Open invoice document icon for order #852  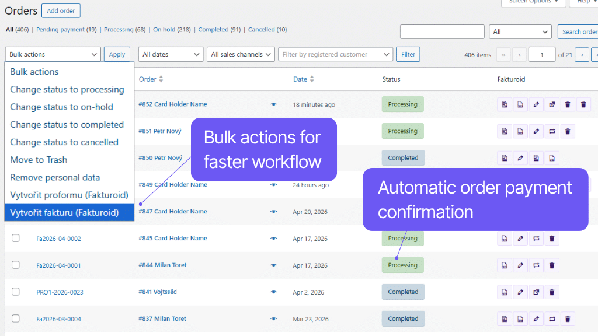[x=505, y=104]
